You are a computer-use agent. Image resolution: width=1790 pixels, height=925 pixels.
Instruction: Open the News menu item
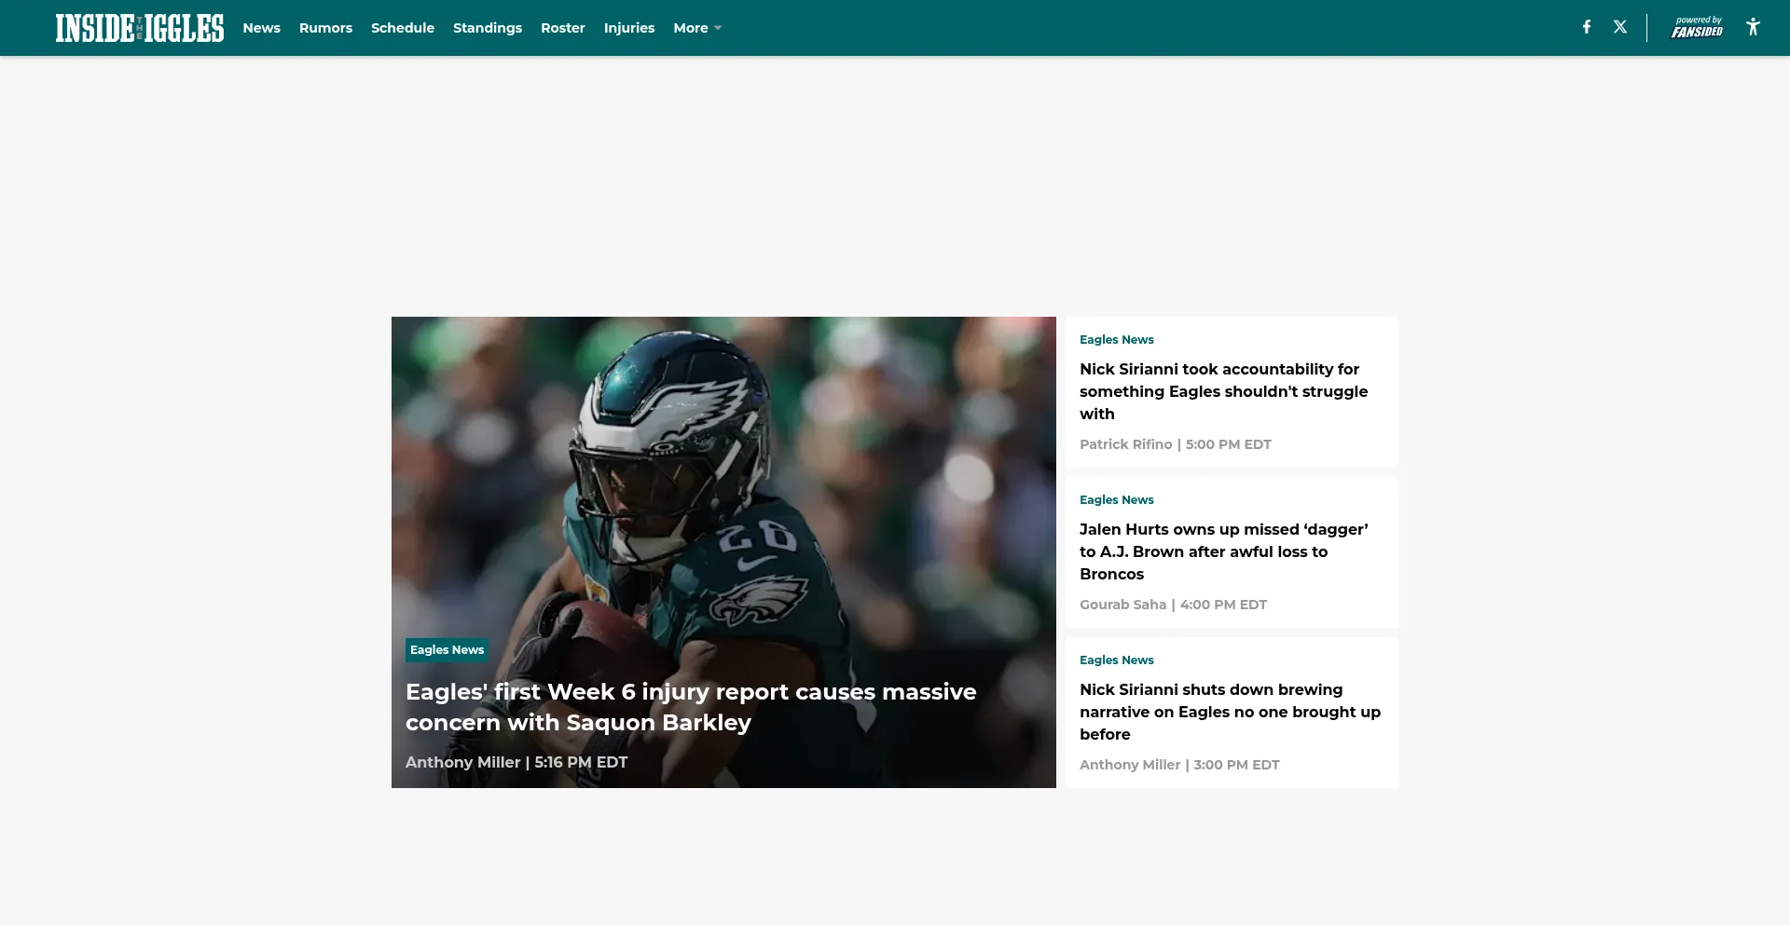point(261,28)
